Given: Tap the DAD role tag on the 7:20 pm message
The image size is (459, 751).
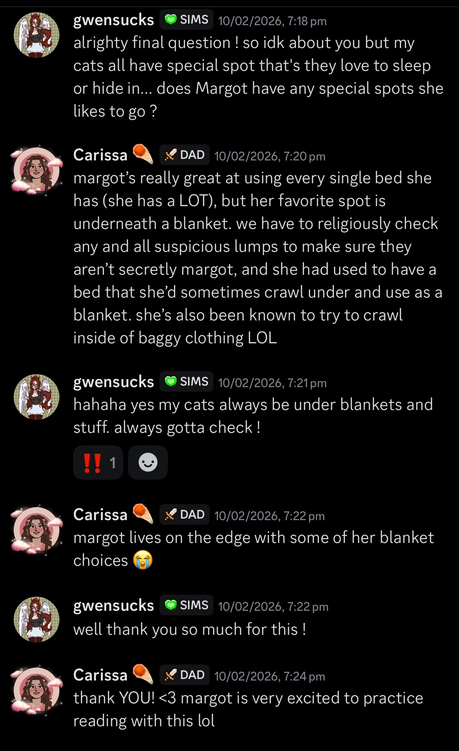Looking at the screenshot, I should 185,155.
